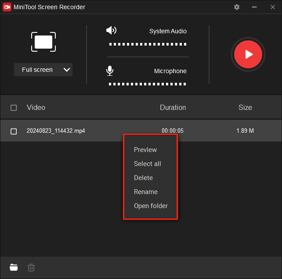
Task: Click the Size column header
Action: [x=245, y=107]
